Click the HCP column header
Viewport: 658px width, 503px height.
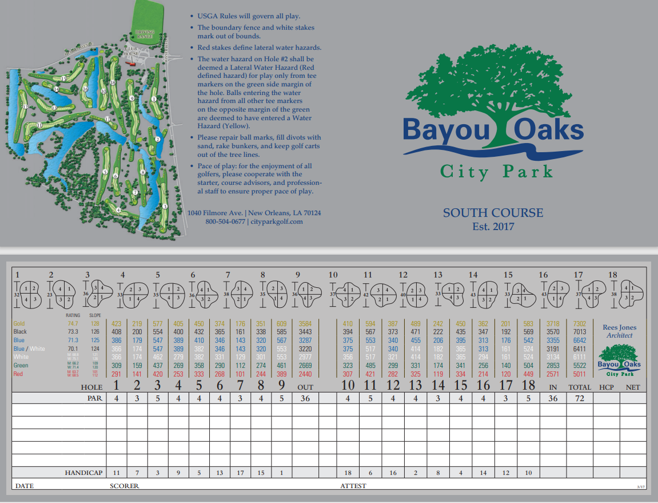[x=605, y=387]
